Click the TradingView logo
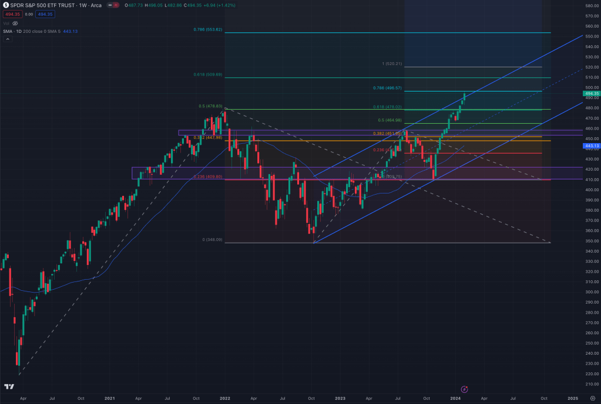Viewport: 601px width, 404px height. click(9, 386)
